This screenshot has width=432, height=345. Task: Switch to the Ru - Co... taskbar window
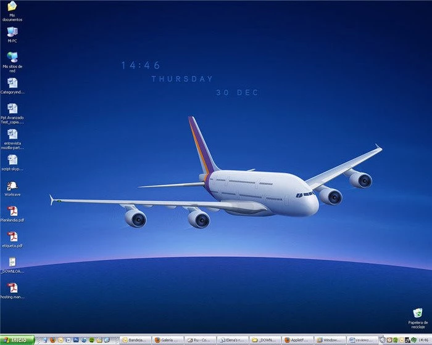(x=200, y=340)
